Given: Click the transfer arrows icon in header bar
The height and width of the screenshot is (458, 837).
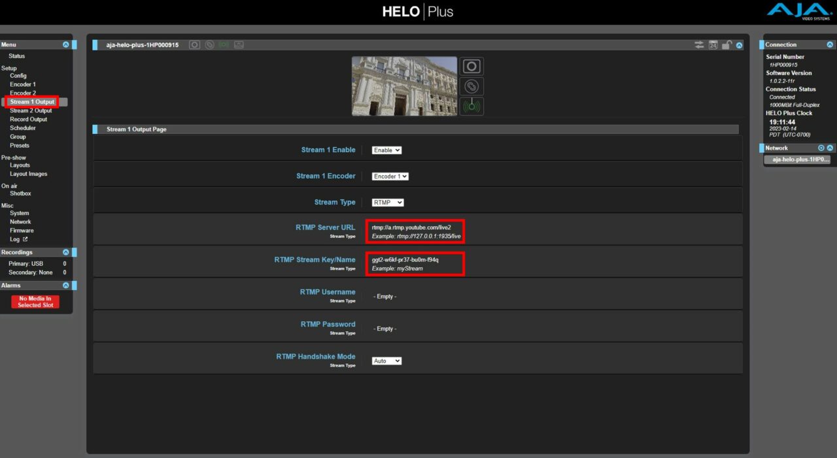Looking at the screenshot, I should pyautogui.click(x=700, y=45).
